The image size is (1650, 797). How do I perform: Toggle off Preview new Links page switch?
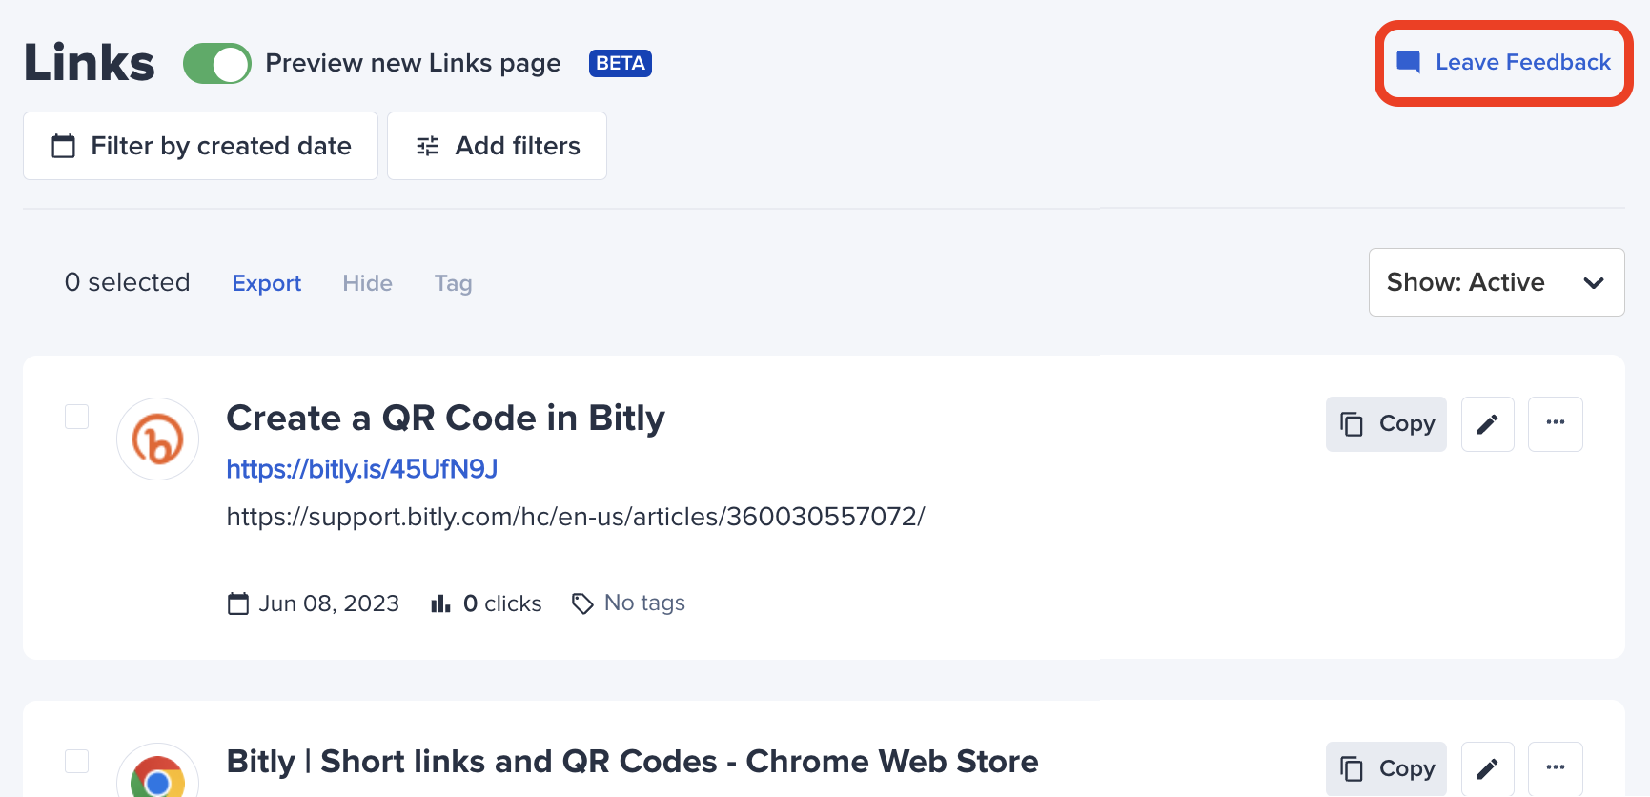click(217, 64)
